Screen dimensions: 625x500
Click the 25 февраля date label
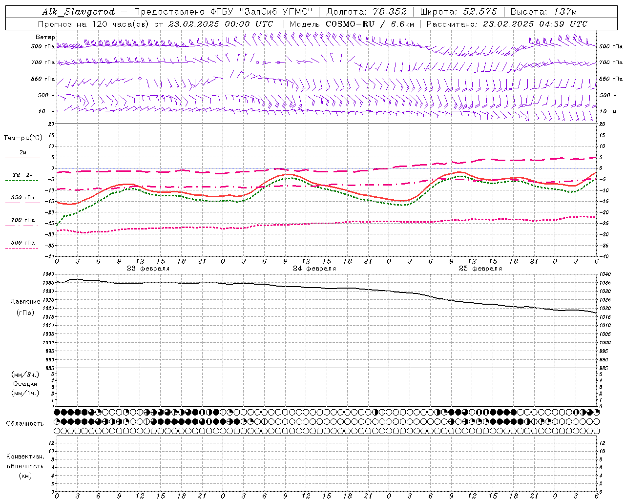(480, 269)
